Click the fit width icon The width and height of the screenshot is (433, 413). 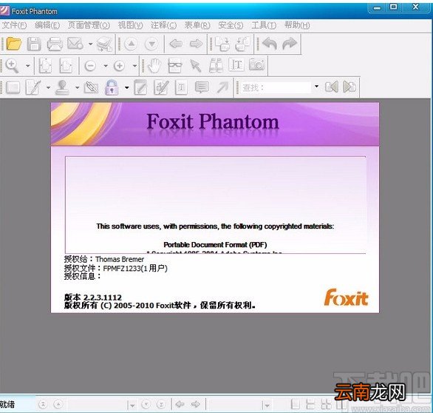click(66, 66)
